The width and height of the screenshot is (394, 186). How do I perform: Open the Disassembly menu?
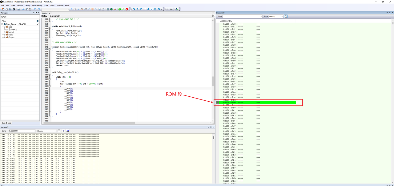tap(37, 5)
